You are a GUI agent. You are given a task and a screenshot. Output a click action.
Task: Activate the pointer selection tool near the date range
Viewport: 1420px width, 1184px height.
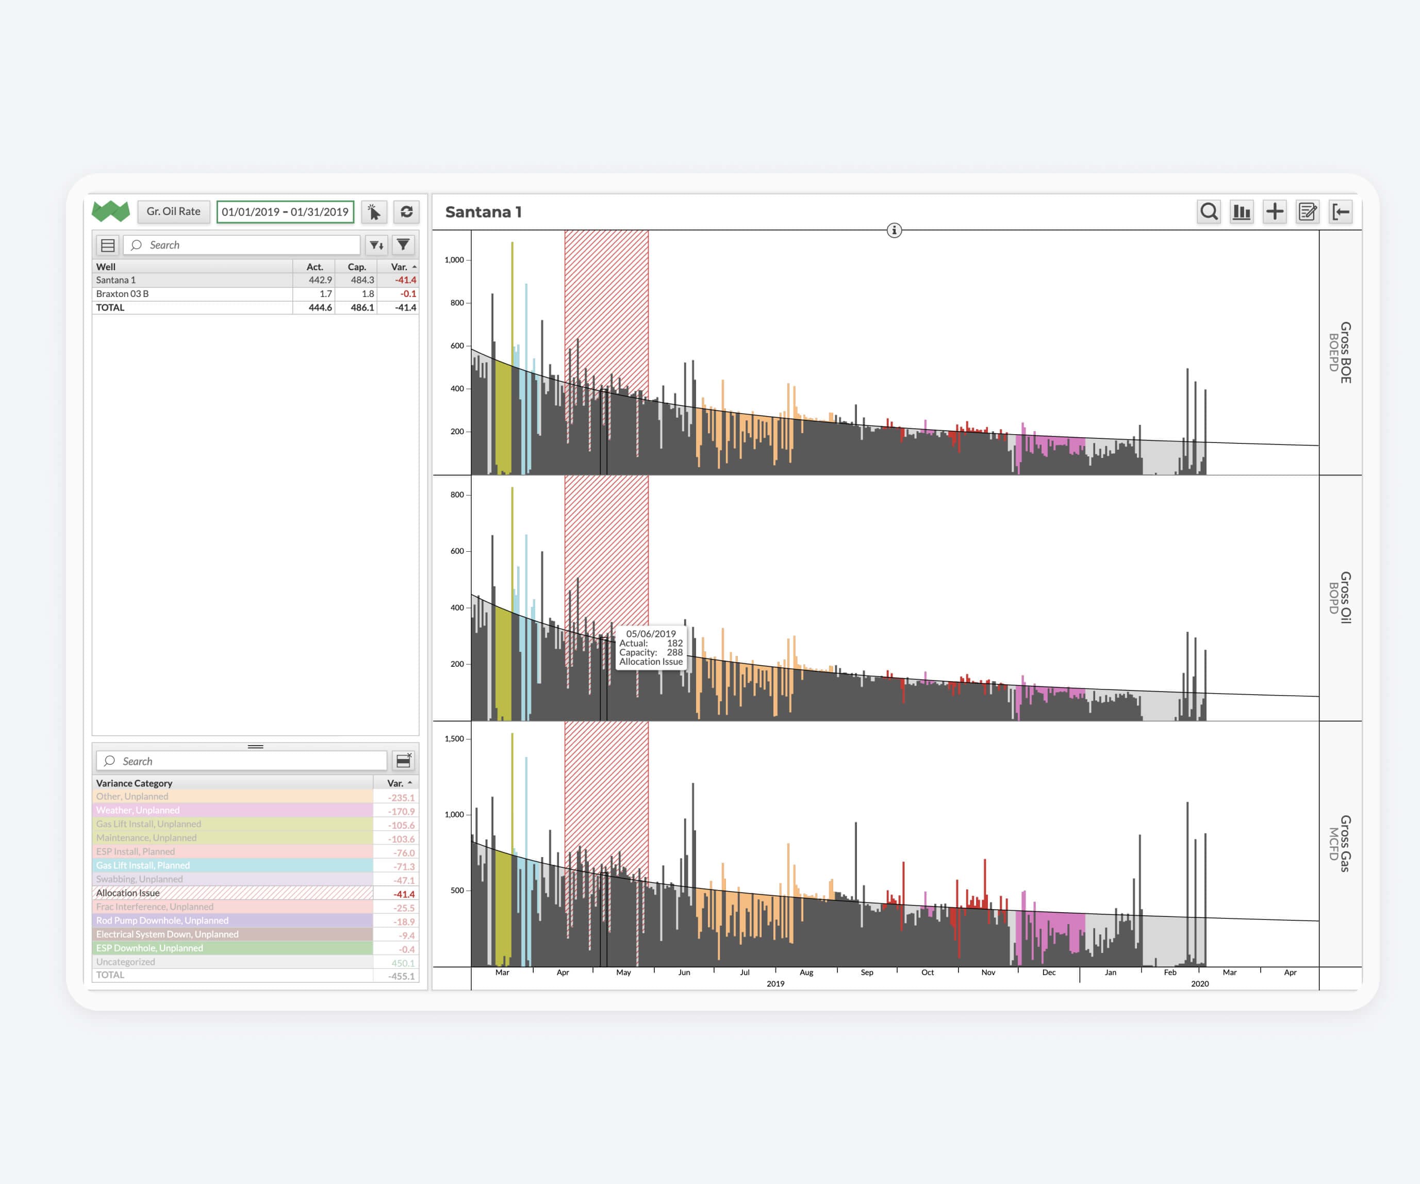click(x=375, y=212)
